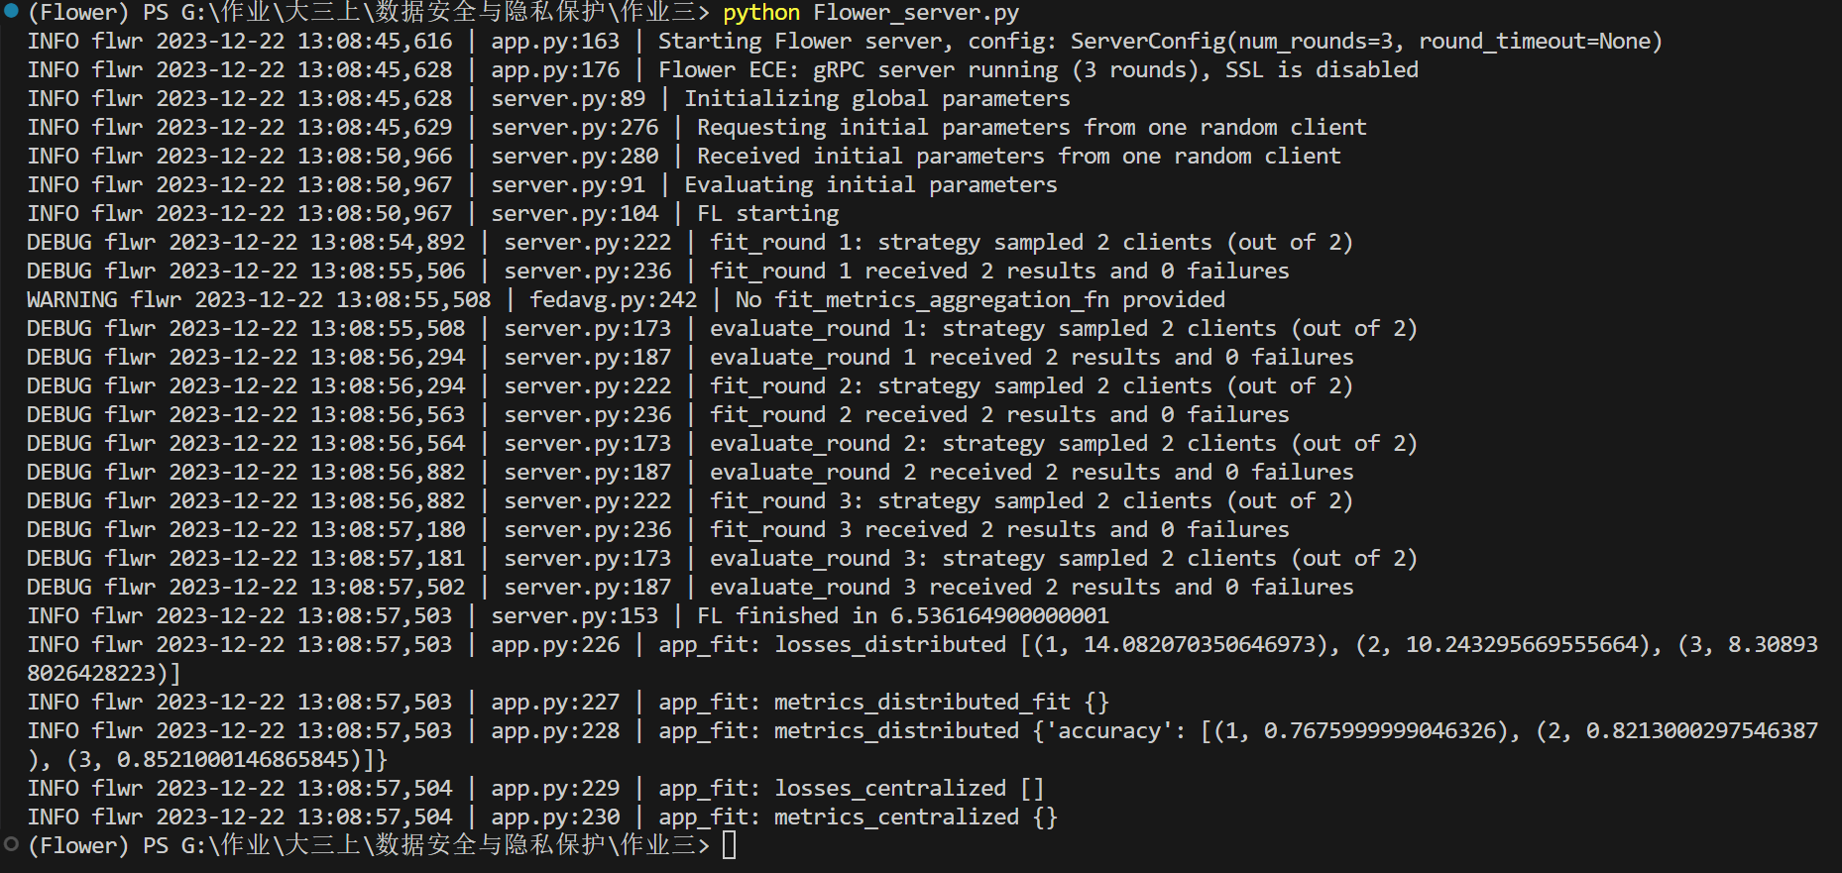
Task: Click the blue command status dot at top
Action: [11, 12]
